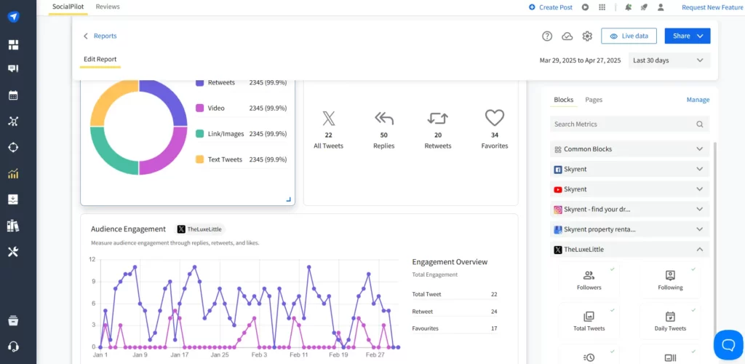
Task: Click the purple Retweets legend swatch
Action: [200, 83]
